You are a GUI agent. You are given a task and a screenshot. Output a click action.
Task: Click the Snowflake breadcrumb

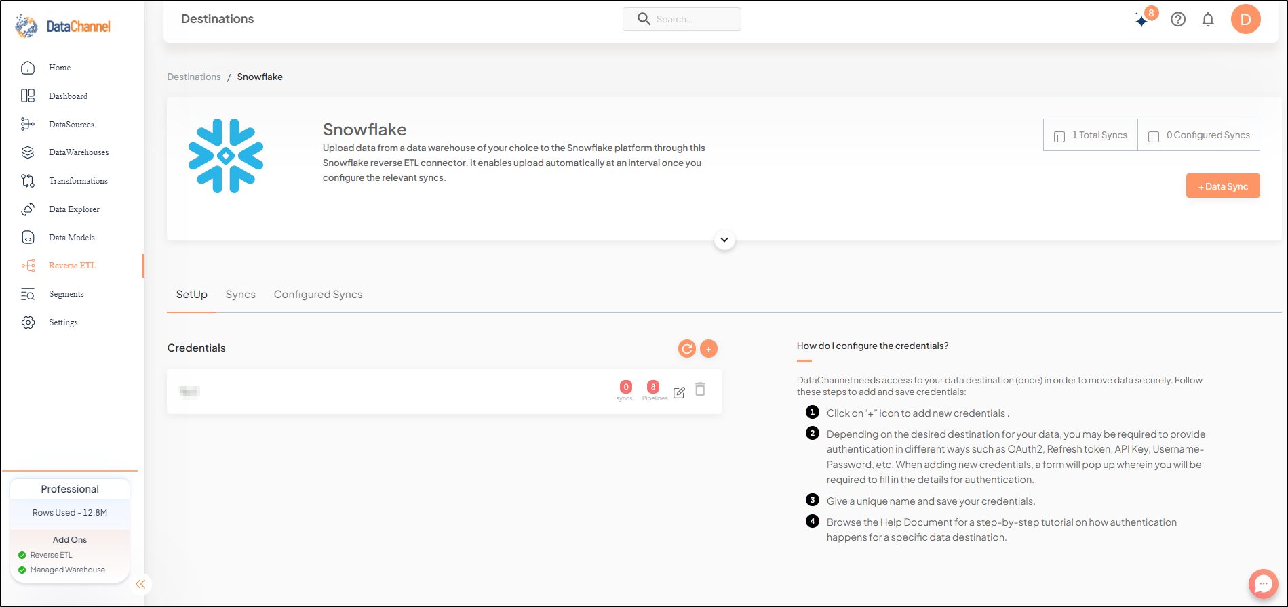point(260,77)
